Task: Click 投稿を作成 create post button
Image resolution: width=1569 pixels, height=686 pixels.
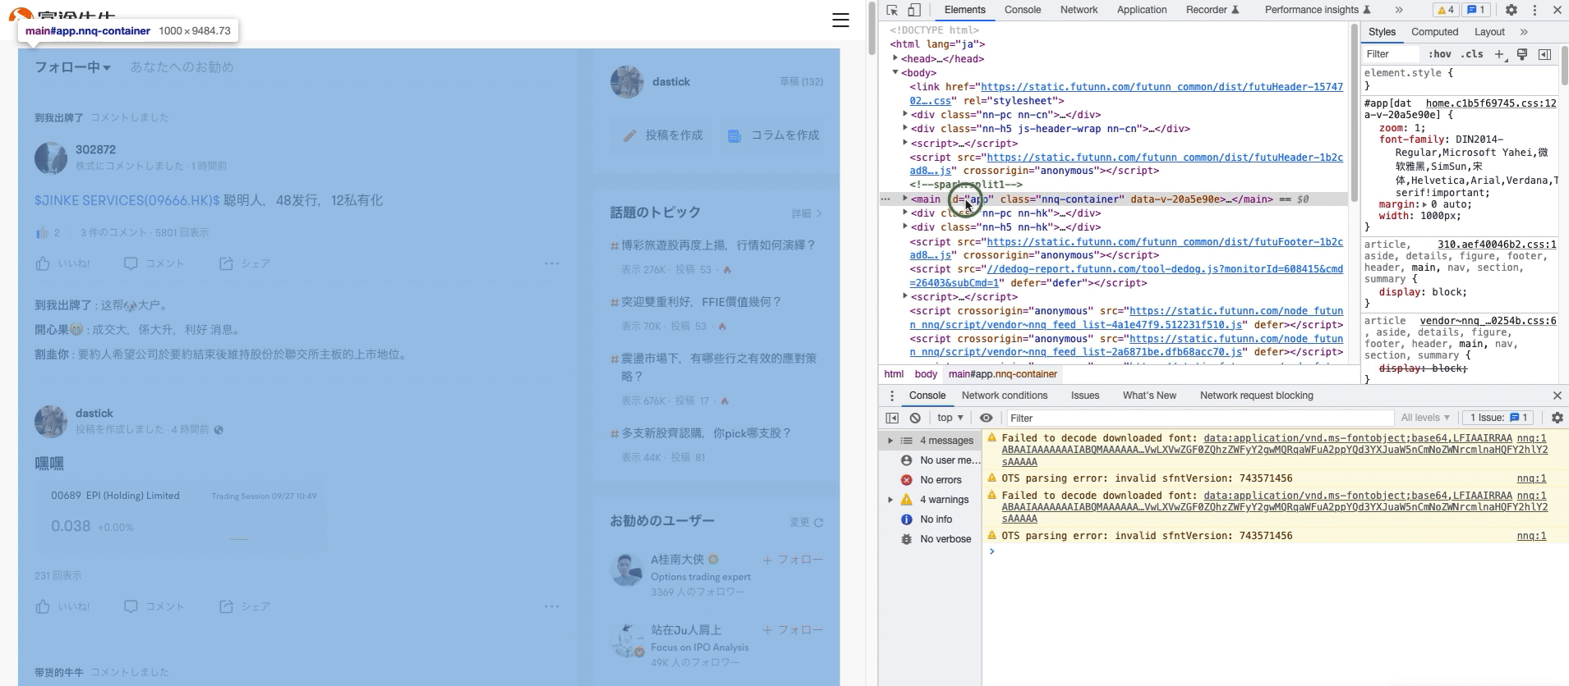Action: pyautogui.click(x=663, y=135)
